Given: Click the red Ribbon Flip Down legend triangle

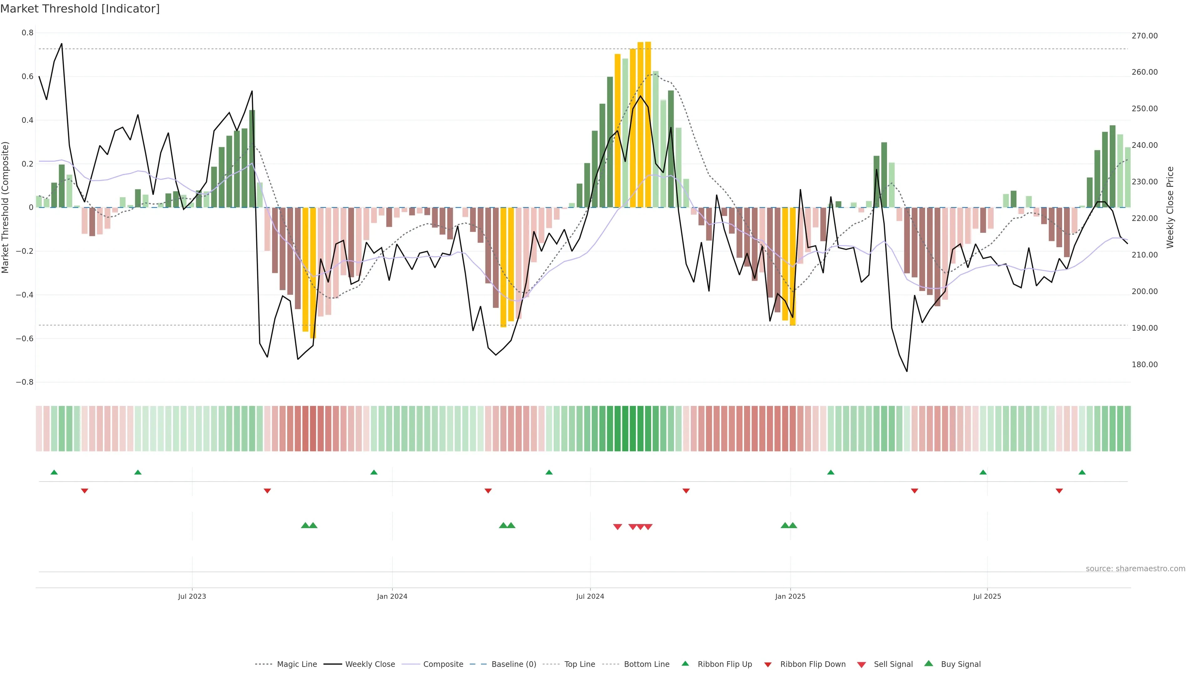Looking at the screenshot, I should pos(768,664).
